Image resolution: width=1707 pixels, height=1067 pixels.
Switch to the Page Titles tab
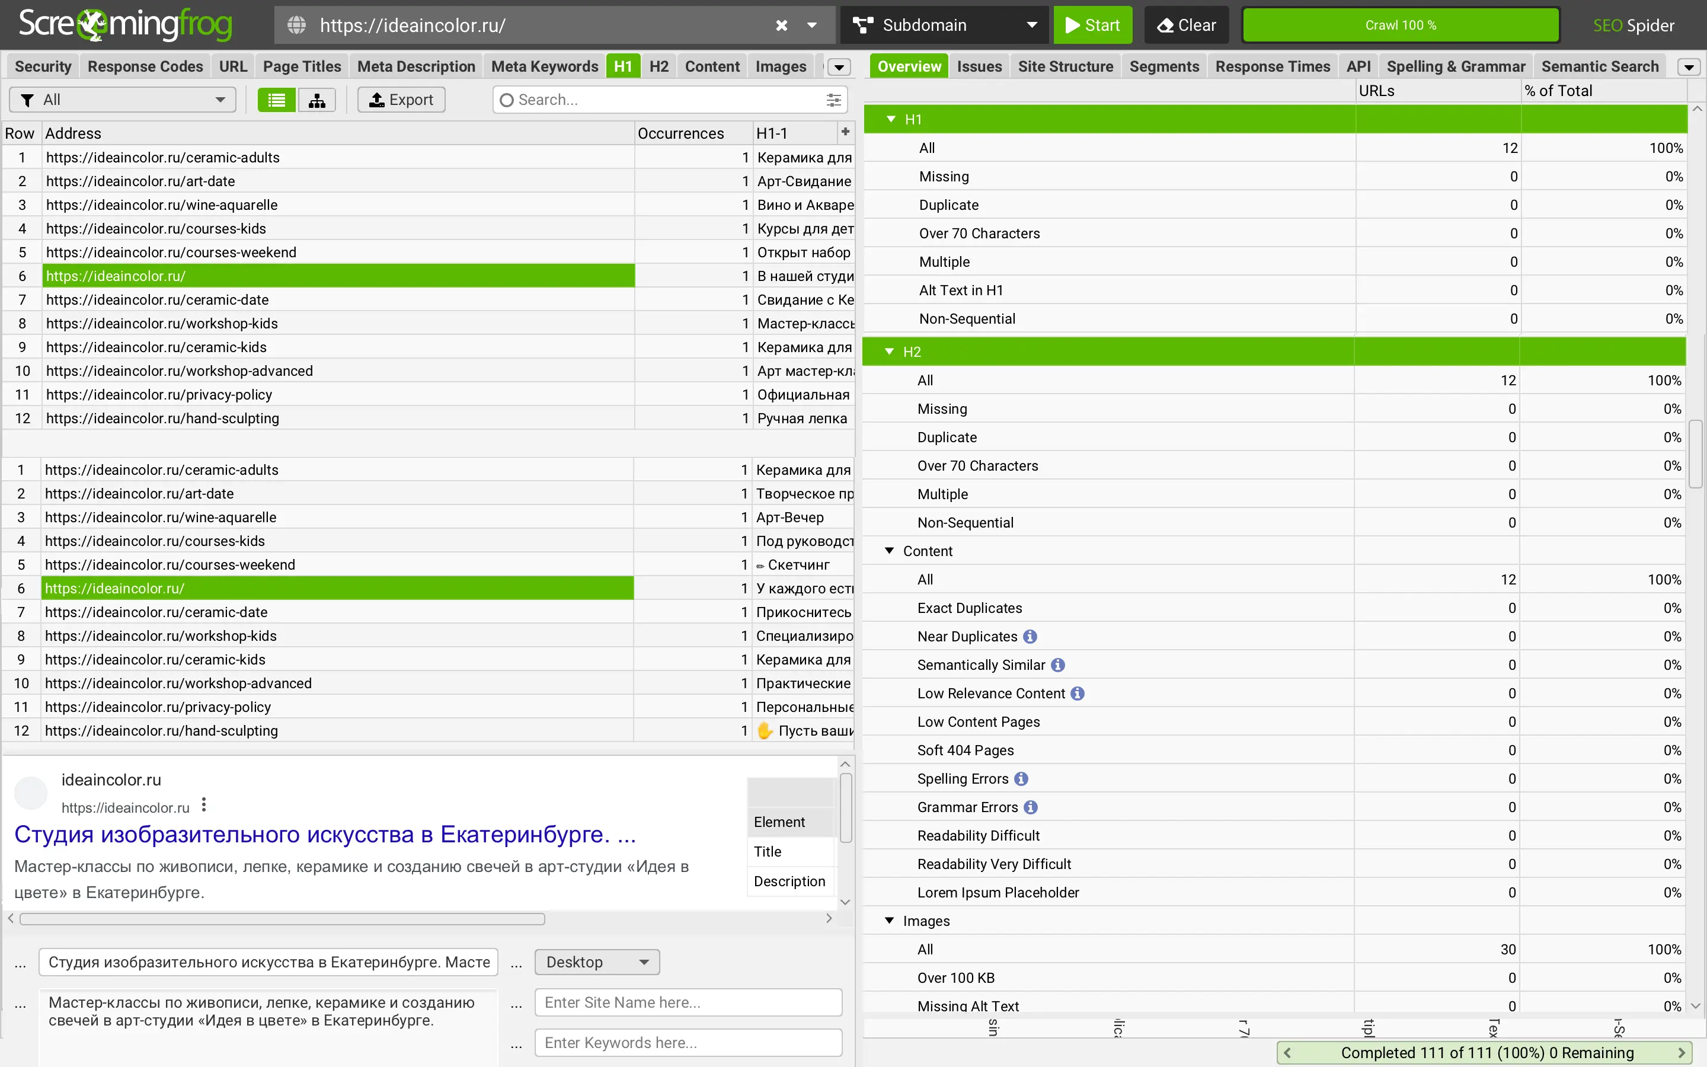301,66
